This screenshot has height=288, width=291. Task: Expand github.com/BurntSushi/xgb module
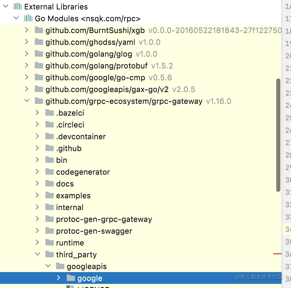pos(27,30)
